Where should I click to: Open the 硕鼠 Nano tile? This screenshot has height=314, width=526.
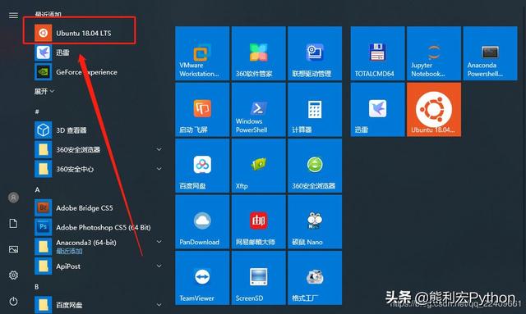pyautogui.click(x=315, y=222)
